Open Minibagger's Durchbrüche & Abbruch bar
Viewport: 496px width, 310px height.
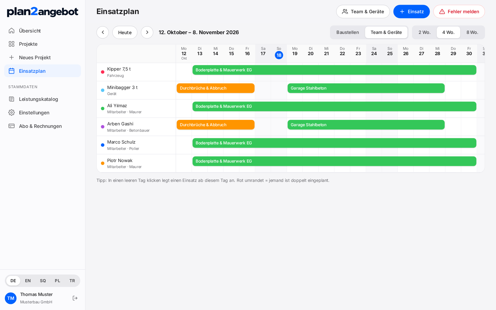215,88
